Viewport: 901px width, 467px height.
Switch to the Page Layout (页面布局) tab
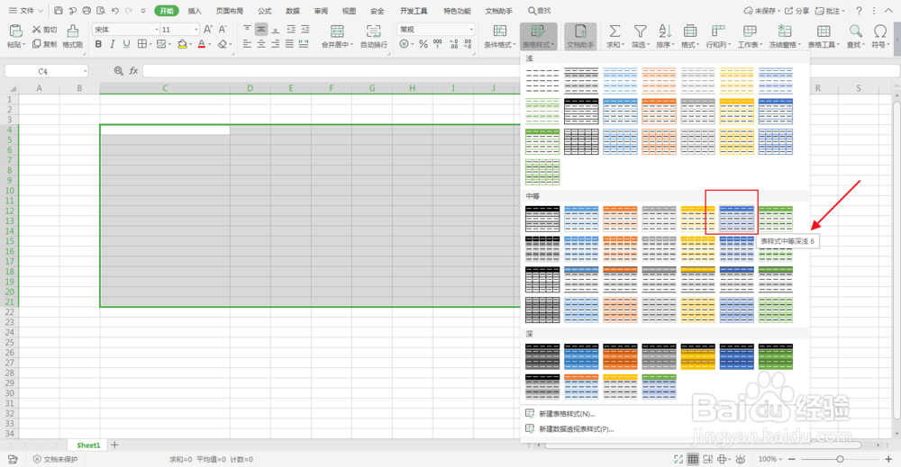coord(229,11)
